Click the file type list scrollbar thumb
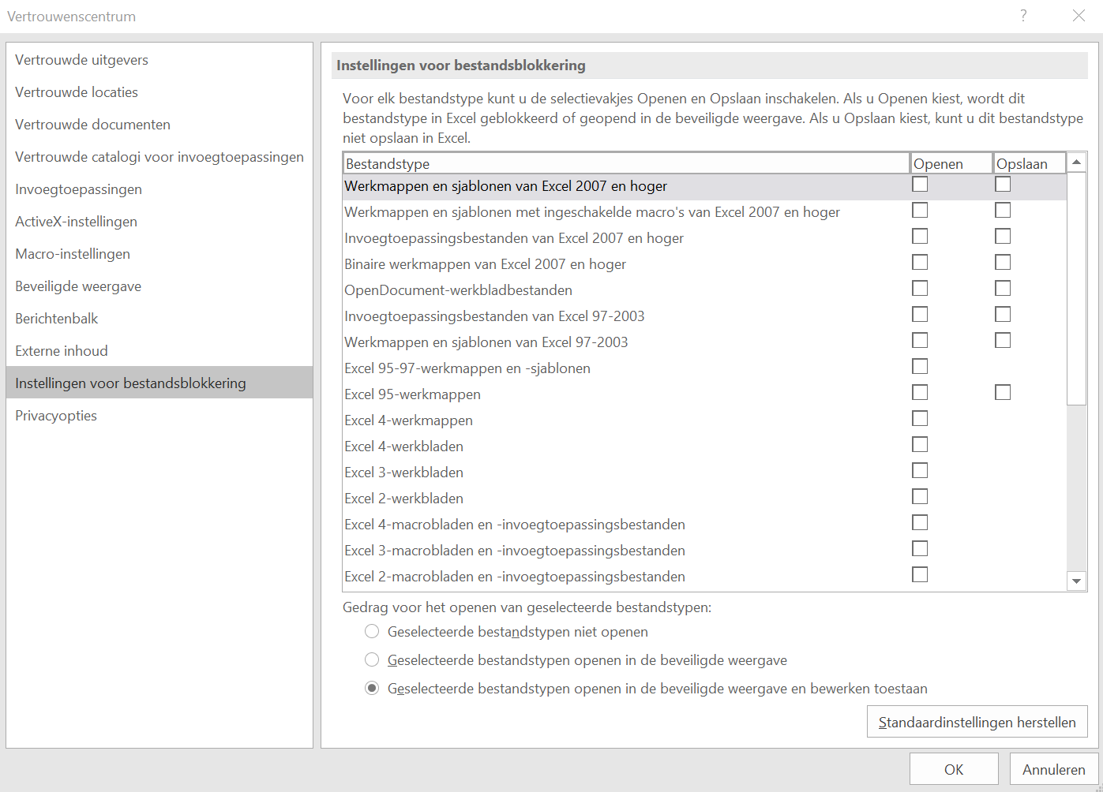 coord(1076,289)
